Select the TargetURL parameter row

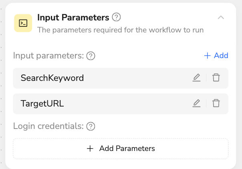[121, 104]
